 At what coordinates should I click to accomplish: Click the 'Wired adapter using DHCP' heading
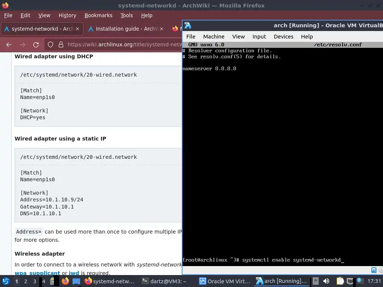pos(54,56)
